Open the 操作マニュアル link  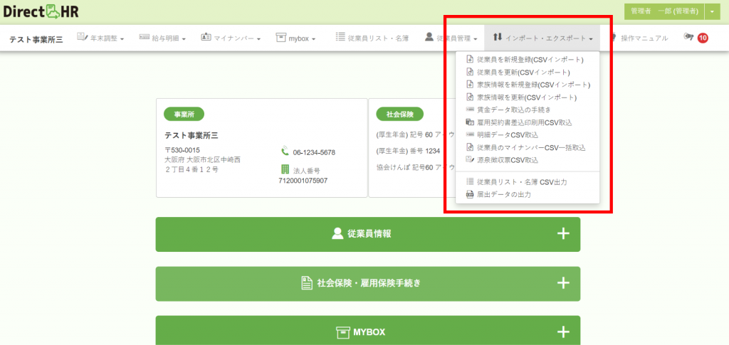[x=640, y=38]
